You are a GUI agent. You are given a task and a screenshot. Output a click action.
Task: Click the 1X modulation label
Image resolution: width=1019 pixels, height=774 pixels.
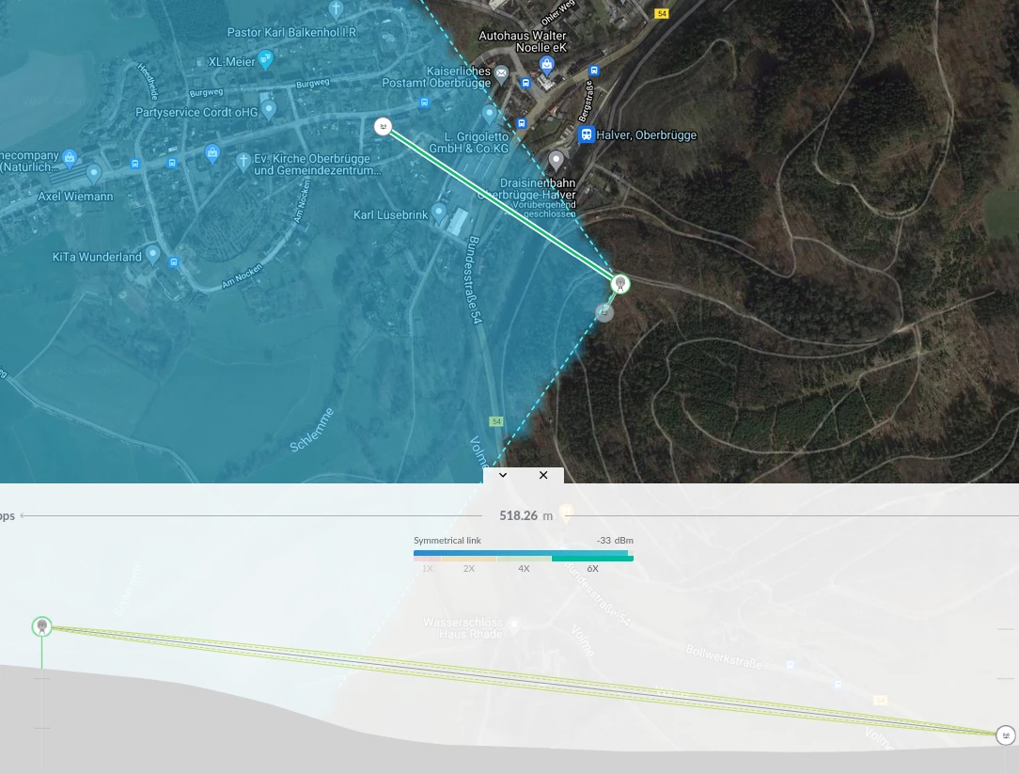427,568
